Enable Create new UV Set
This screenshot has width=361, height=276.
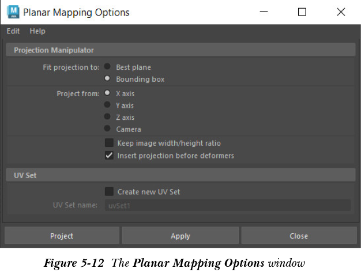(109, 191)
